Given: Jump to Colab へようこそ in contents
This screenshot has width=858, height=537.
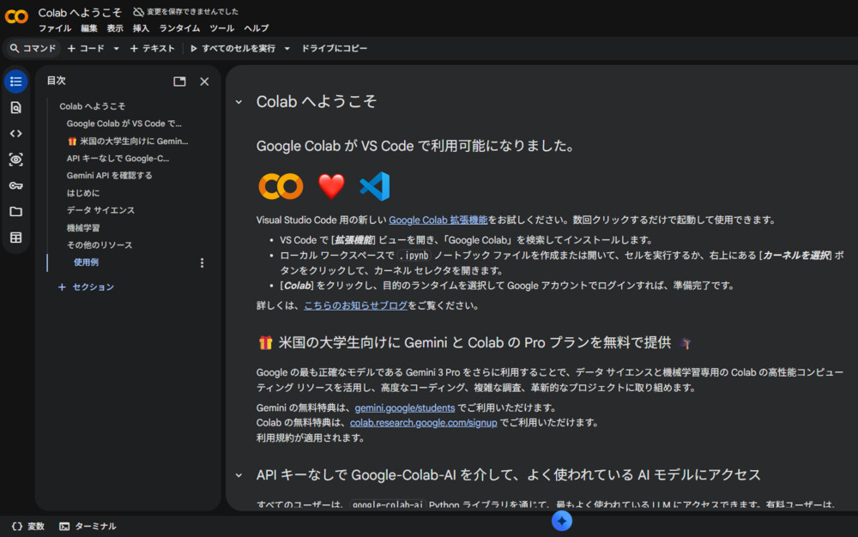Looking at the screenshot, I should 93,106.
